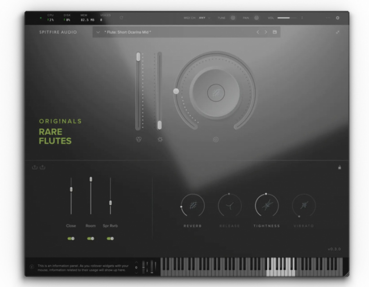Expand preset list with the down chevron
This screenshot has height=287, width=369.
pyautogui.click(x=98, y=32)
